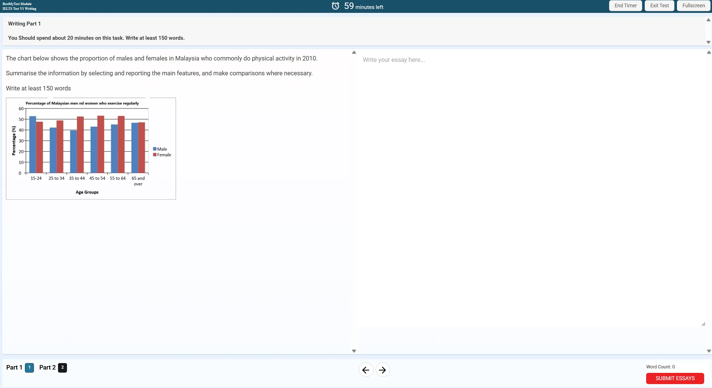Go to next question using right arrow
712x388 pixels.
(x=382, y=370)
